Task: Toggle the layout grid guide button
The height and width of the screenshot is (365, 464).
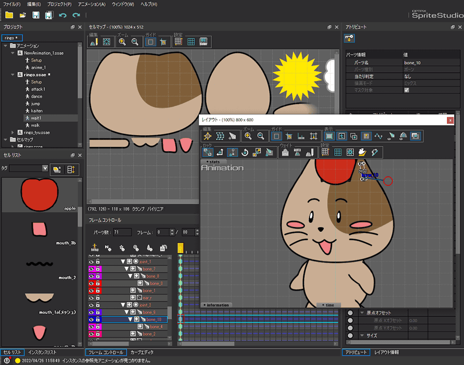Action: click(276, 136)
